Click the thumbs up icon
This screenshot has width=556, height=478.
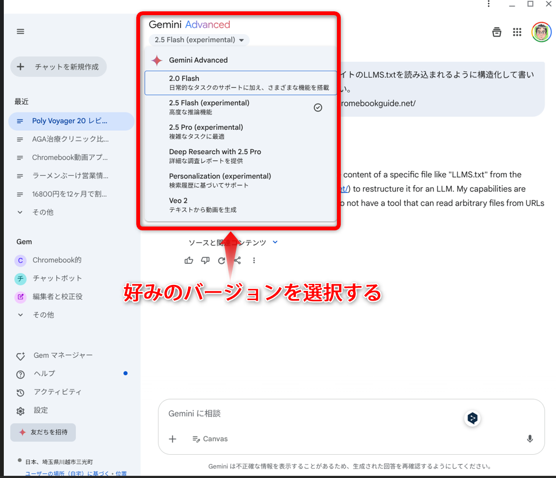pos(189,261)
